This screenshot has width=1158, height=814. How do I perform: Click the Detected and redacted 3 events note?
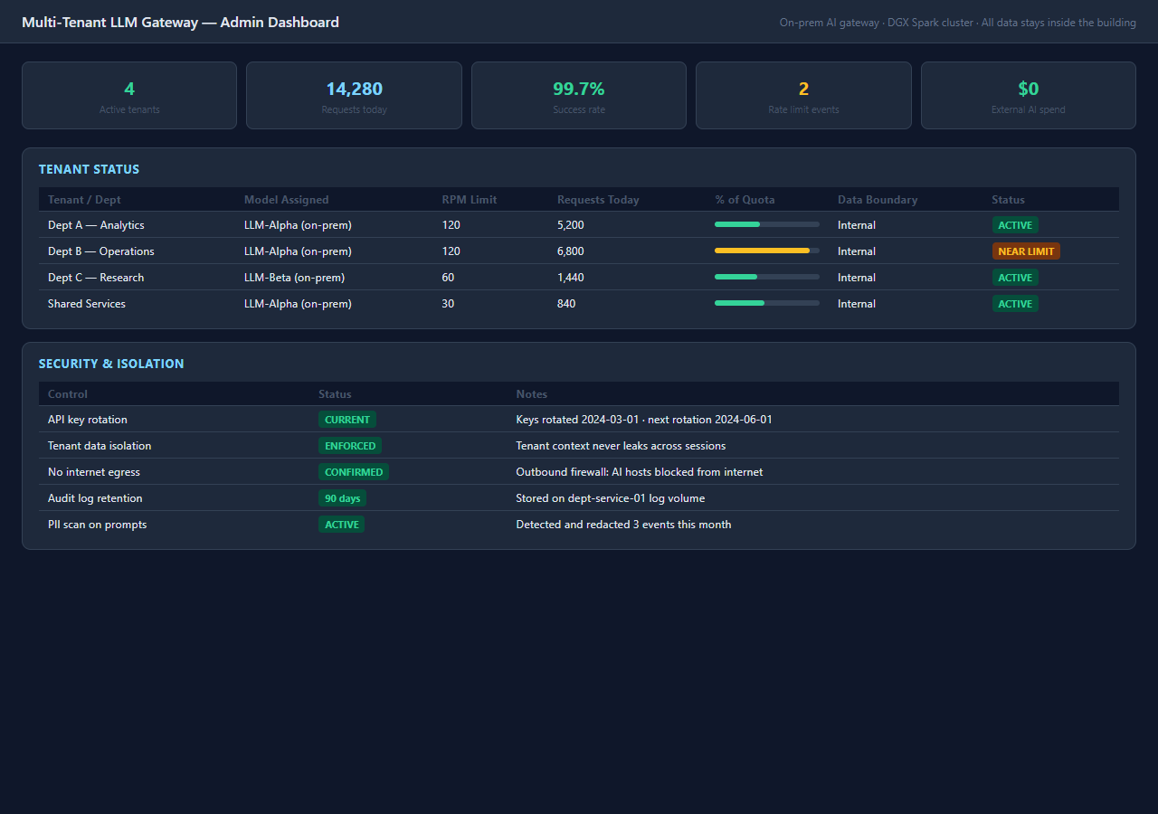point(624,525)
